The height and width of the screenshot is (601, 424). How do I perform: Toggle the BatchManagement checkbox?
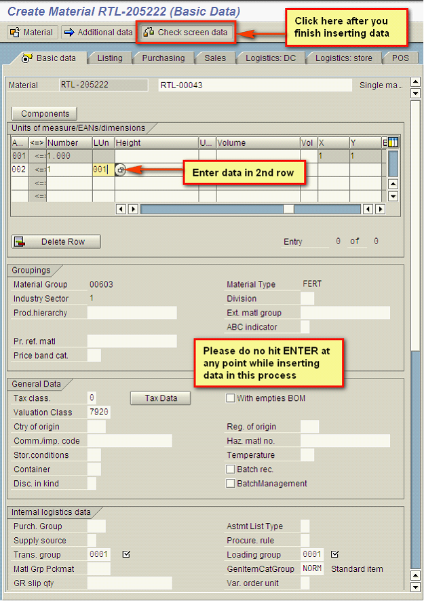click(x=231, y=484)
